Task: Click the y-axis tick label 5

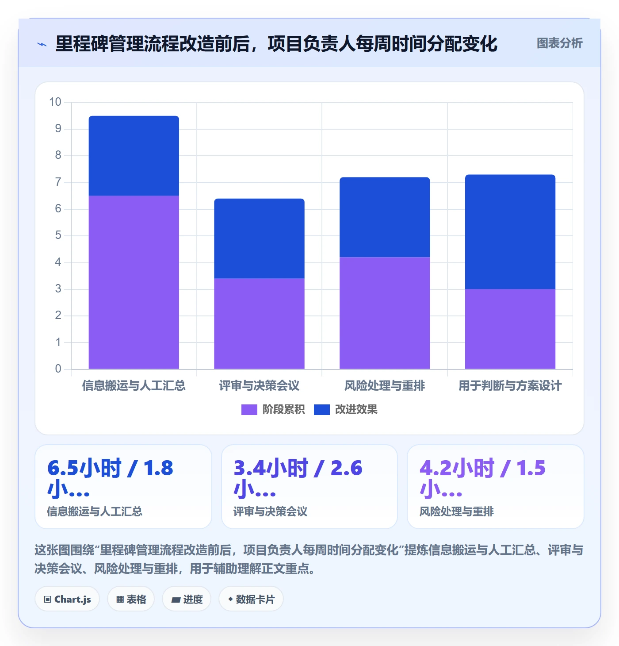Action: click(58, 235)
